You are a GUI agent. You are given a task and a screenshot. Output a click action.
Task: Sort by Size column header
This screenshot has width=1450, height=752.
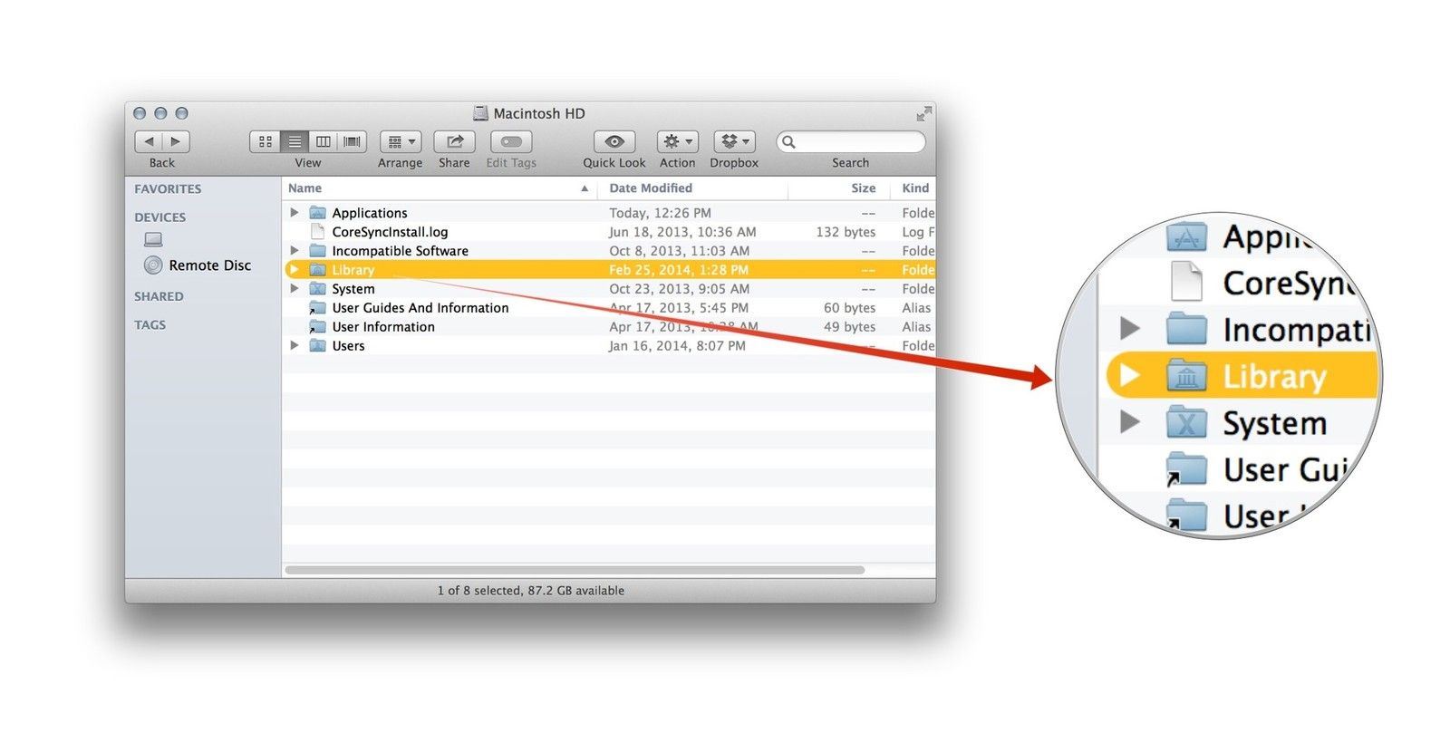pyautogui.click(x=863, y=188)
